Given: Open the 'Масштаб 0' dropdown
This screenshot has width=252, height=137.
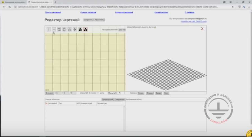Looking at the screenshot, I should (x=114, y=93).
